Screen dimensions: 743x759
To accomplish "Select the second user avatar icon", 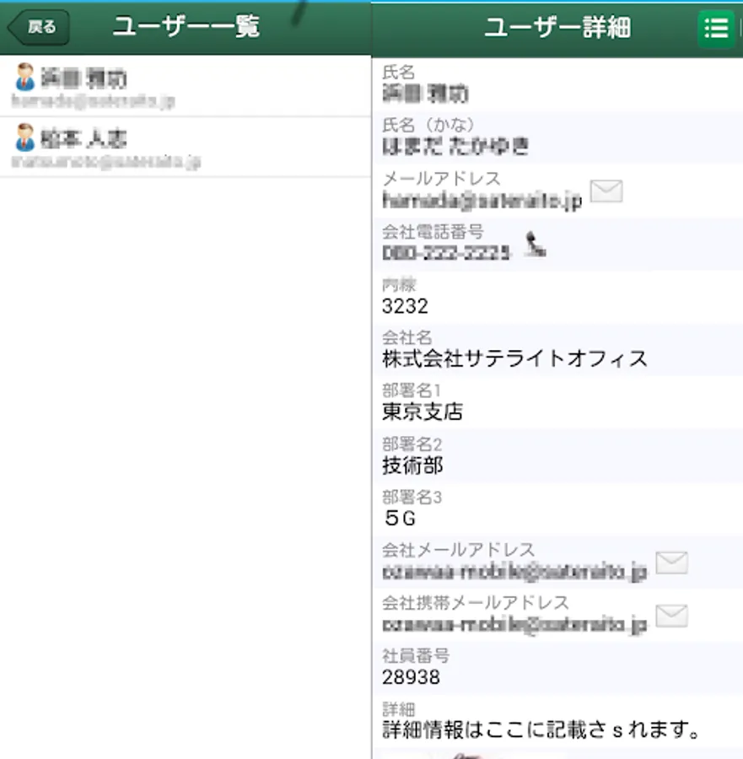I will (24, 137).
